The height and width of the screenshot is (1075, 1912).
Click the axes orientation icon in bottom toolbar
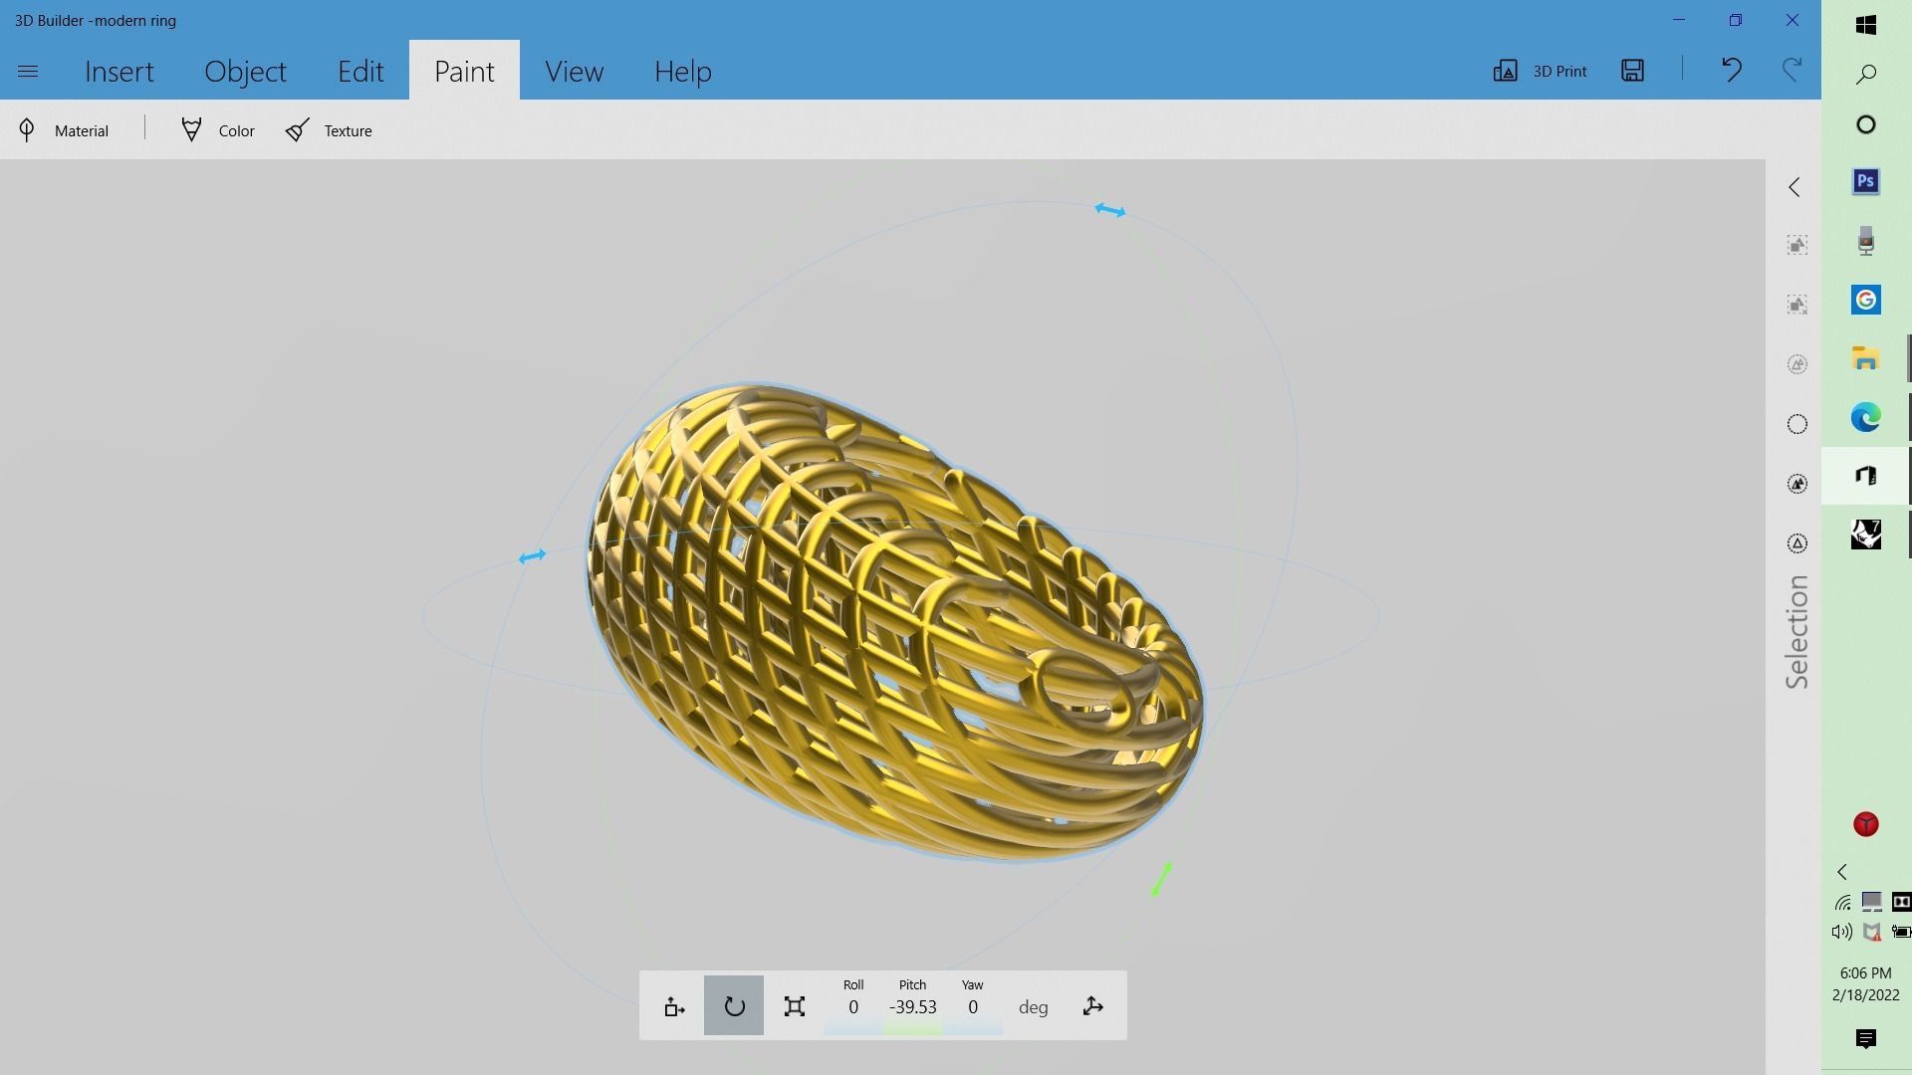[1092, 1006]
